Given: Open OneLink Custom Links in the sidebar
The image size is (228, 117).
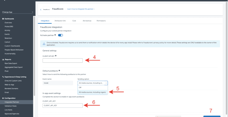Looking at the screenshot, I should point(13,81).
